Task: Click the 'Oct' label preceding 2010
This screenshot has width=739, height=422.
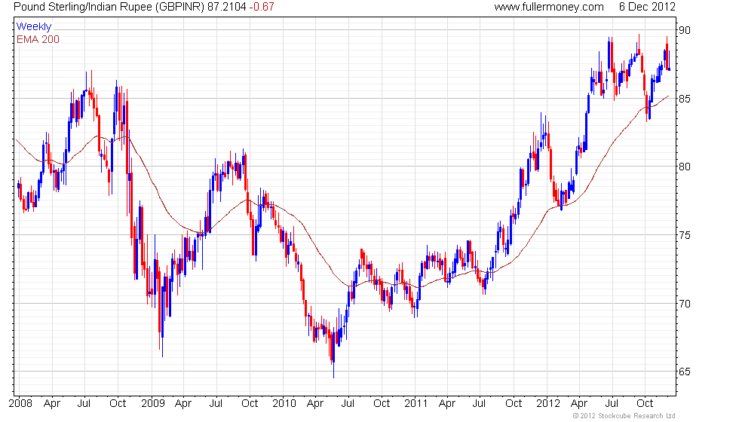Action: point(250,404)
